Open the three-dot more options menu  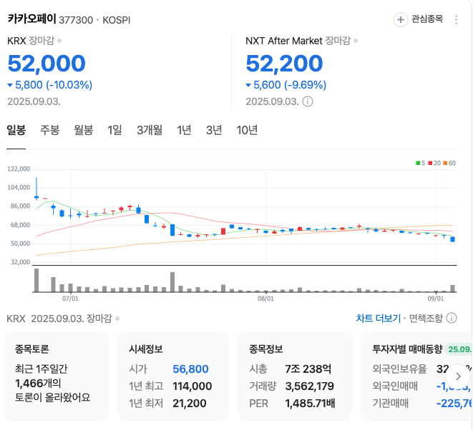pyautogui.click(x=456, y=20)
